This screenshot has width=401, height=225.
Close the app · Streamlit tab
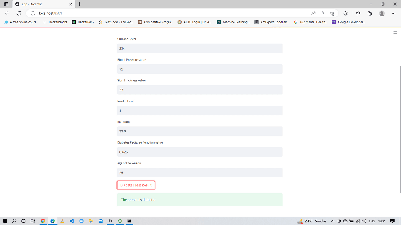[x=70, y=4]
